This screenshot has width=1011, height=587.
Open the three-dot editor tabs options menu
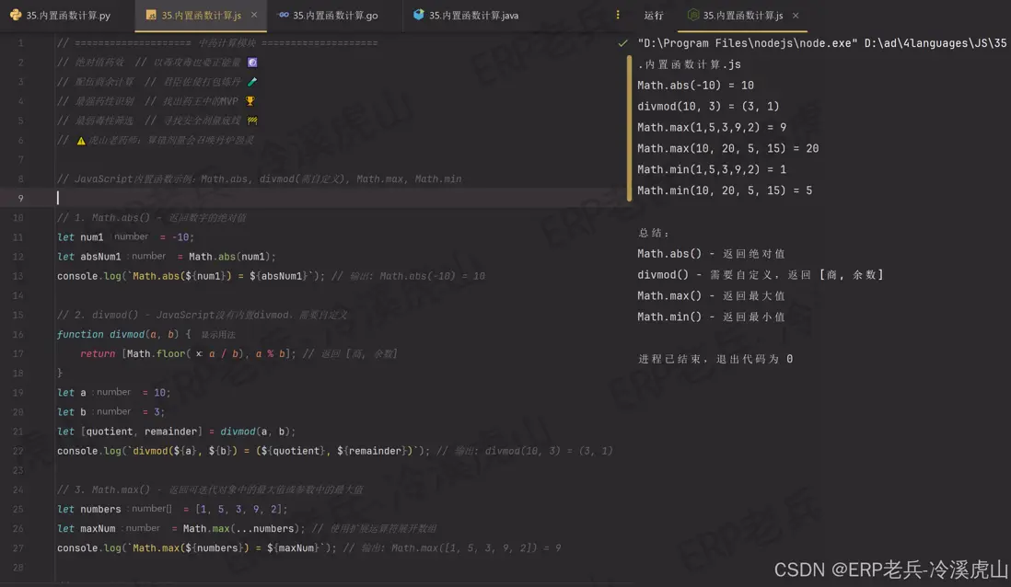(618, 15)
